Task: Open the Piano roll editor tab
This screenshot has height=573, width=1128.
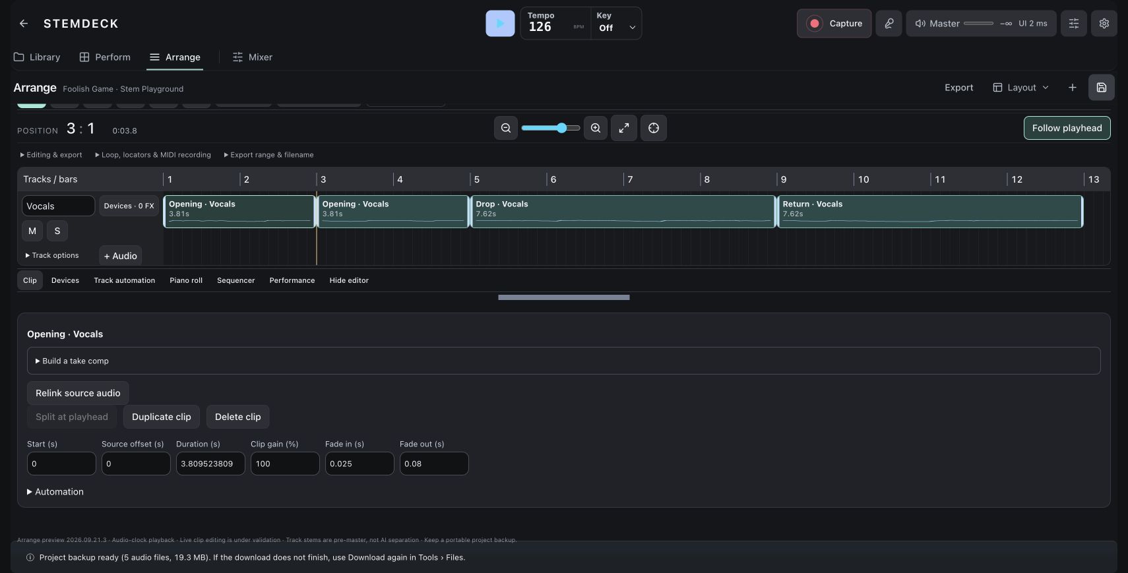Action: (186, 280)
